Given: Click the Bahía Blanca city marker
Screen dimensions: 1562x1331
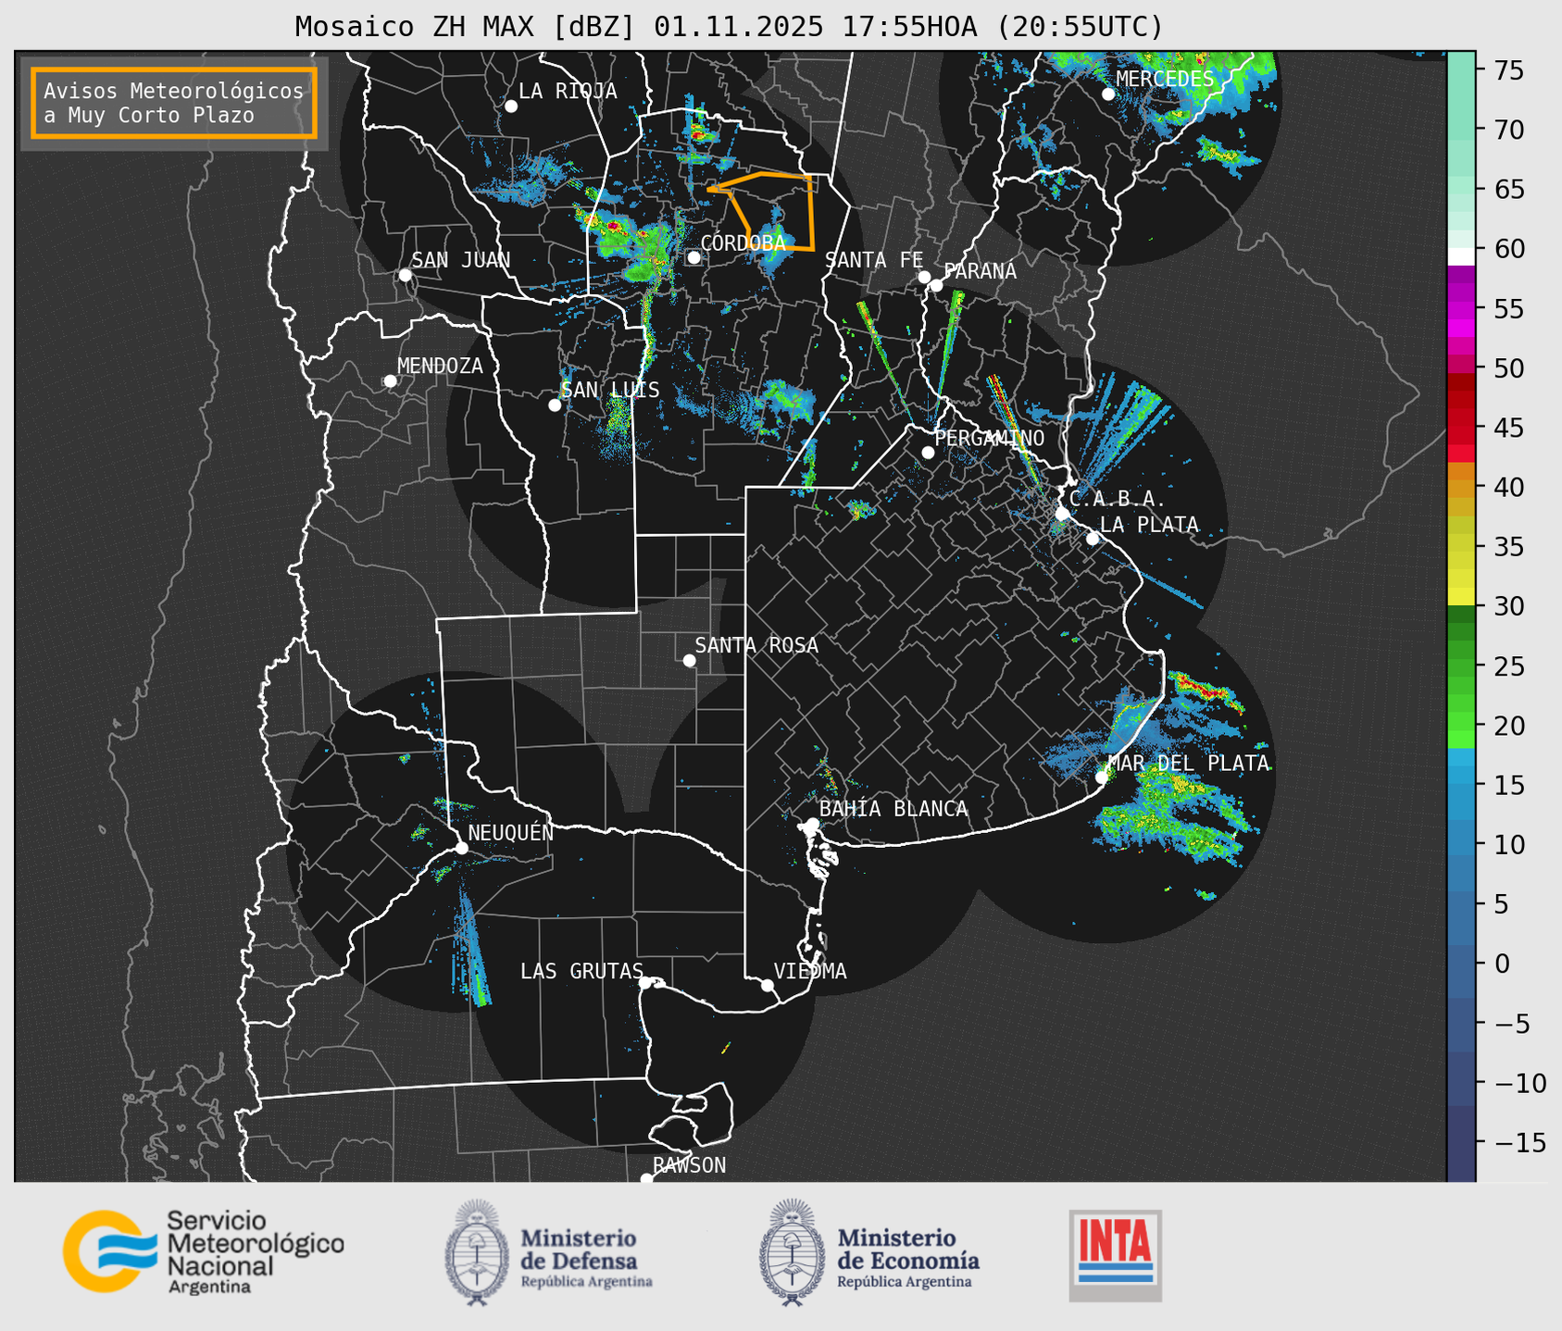Looking at the screenshot, I should tap(812, 824).
